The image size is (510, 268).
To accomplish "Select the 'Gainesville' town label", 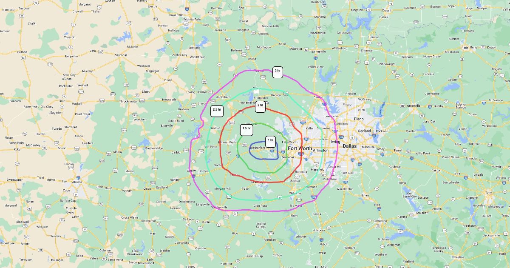I will pyautogui.click(x=318, y=51).
